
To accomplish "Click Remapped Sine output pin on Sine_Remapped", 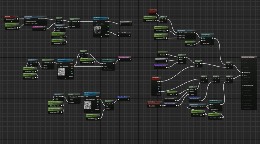I will coord(195,33).
